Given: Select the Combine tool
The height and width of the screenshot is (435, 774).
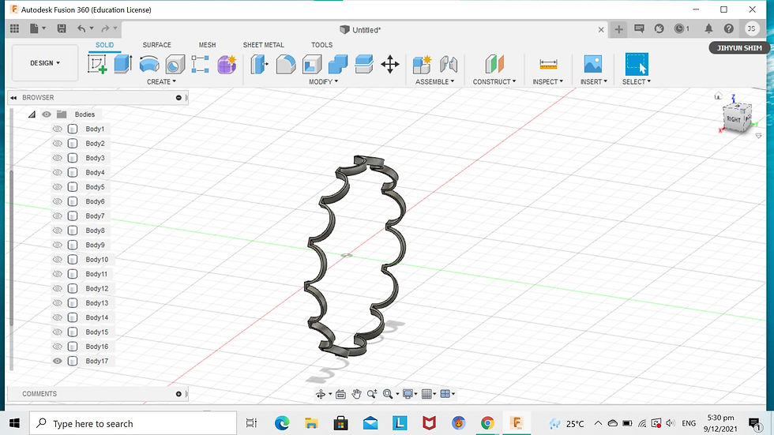Looking at the screenshot, I should (x=338, y=64).
